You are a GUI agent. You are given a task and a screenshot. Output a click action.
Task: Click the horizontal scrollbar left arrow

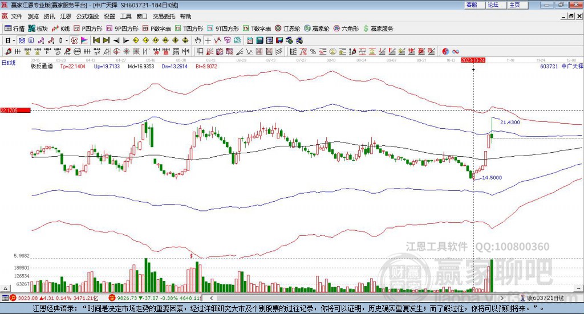[212, 298]
